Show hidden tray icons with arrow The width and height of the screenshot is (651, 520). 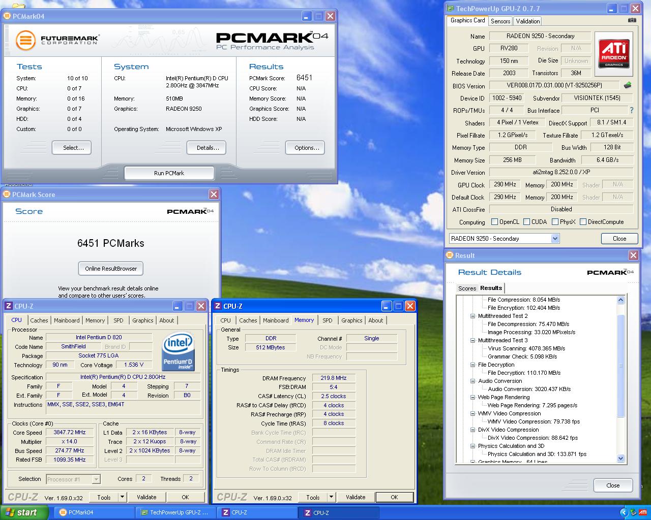click(x=624, y=512)
